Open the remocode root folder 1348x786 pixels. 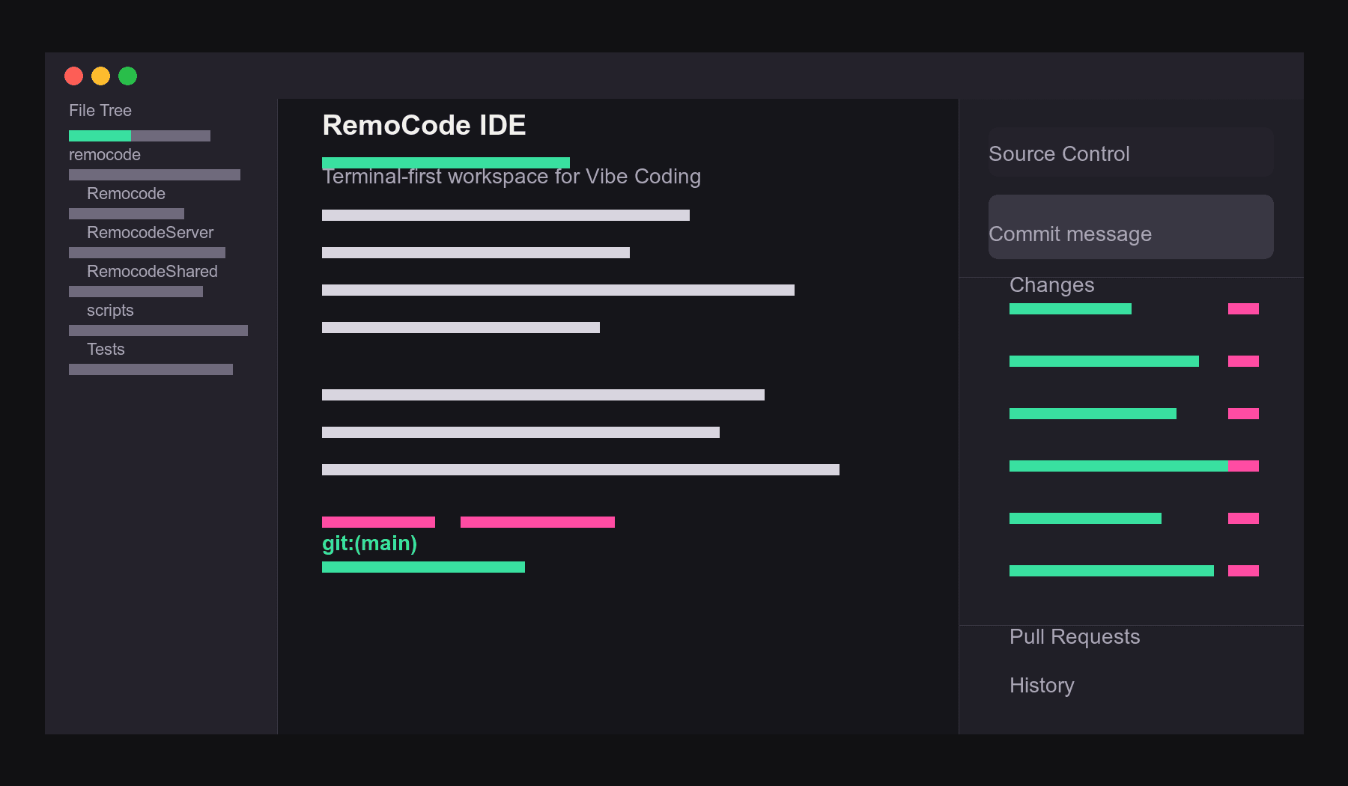pyautogui.click(x=105, y=155)
